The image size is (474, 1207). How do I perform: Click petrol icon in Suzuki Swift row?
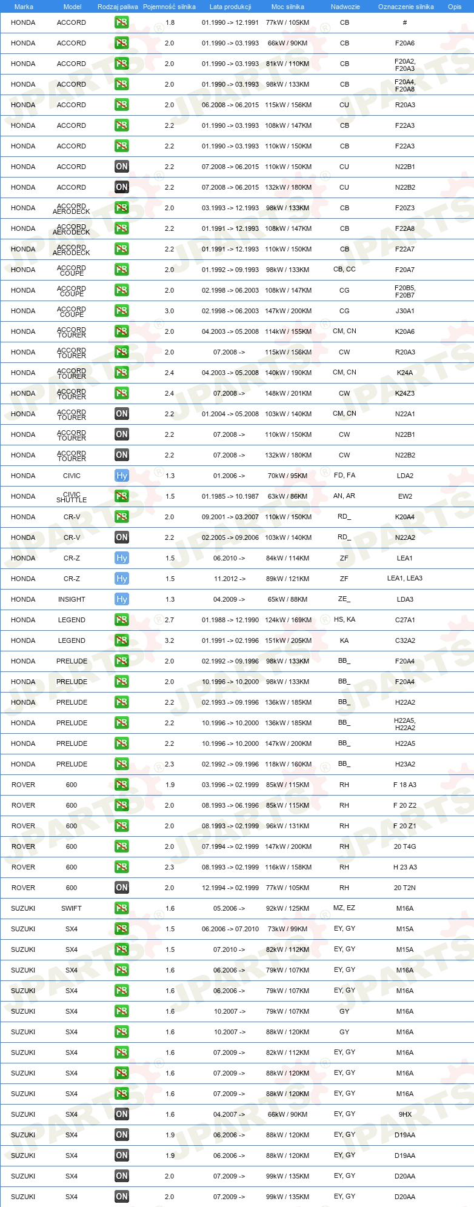(x=122, y=908)
